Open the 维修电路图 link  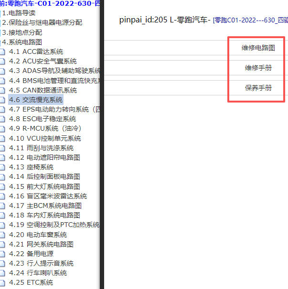(258, 48)
